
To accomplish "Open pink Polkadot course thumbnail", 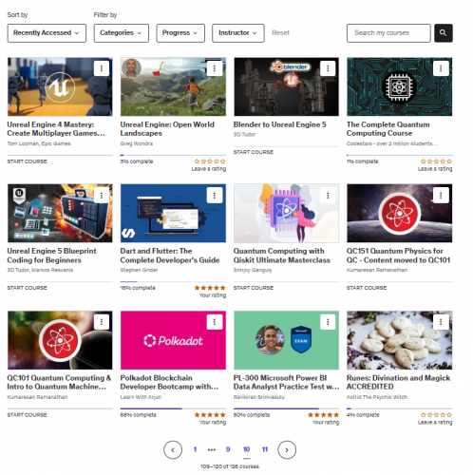I will (173, 340).
